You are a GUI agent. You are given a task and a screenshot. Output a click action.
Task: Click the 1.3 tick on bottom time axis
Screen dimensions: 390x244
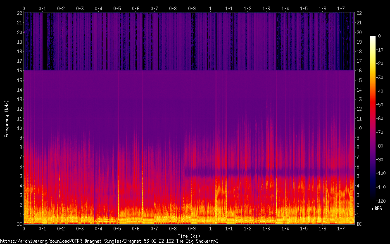pyautogui.click(x=266, y=228)
